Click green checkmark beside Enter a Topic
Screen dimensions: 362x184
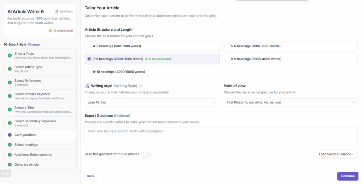tap(10, 55)
